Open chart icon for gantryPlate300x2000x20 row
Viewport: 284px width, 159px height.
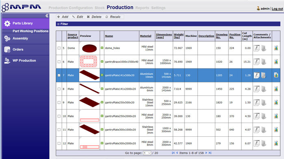(x=276, y=143)
